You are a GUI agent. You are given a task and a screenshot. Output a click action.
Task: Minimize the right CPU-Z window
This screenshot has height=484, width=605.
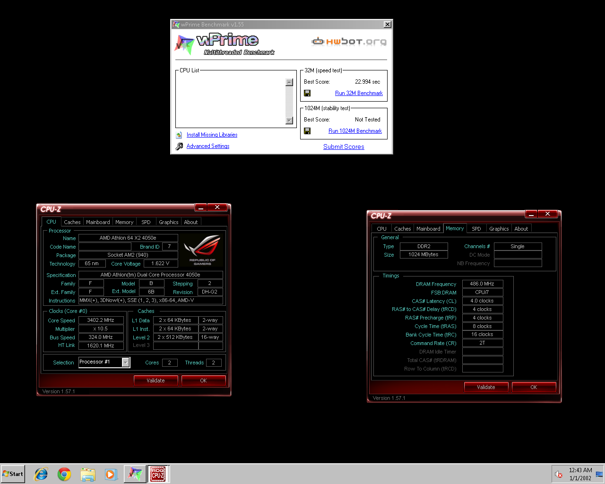coord(531,214)
